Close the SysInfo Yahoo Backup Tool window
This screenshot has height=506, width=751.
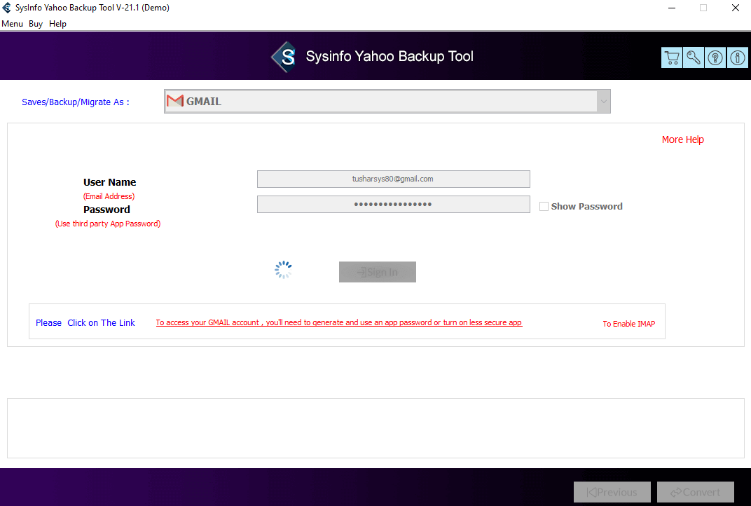735,8
